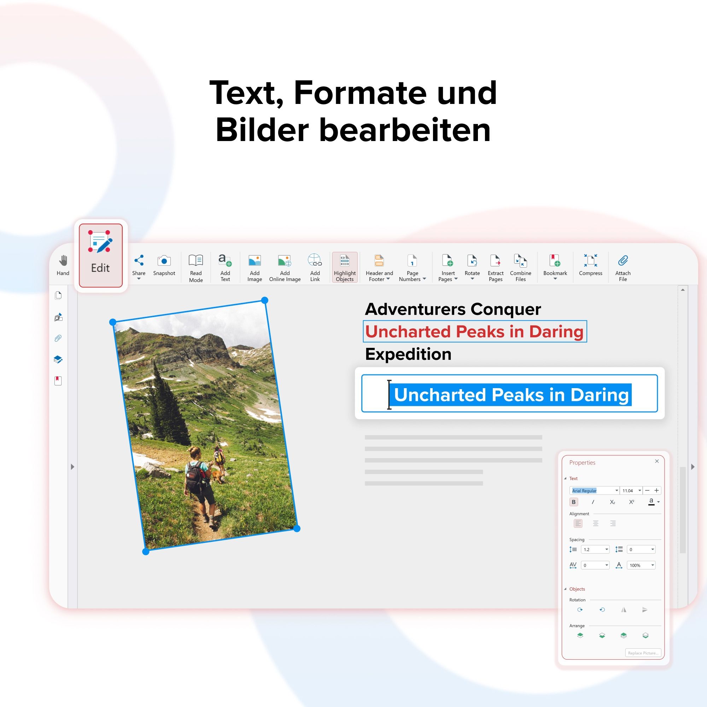Viewport: 707px width, 707px height.
Task: Rotate object clockwise in Properties
Action: (580, 610)
